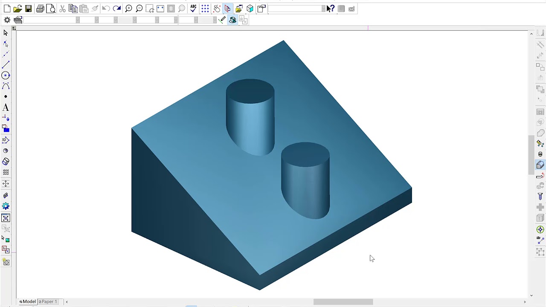The width and height of the screenshot is (546, 307).
Task: Open the line-width dropdown before the pen icon
Action: tap(215, 20)
